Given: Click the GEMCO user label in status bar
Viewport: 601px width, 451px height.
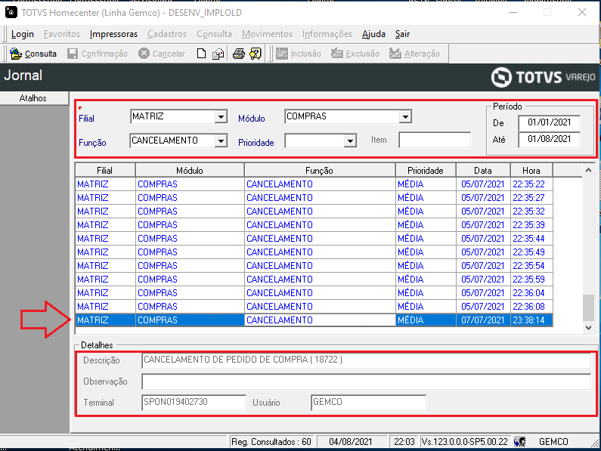Looking at the screenshot, I should tap(553, 442).
